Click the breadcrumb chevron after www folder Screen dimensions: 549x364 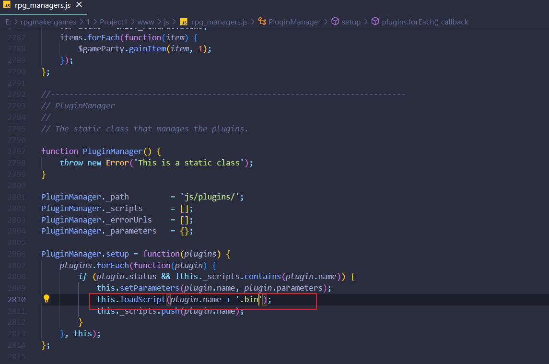(x=159, y=22)
